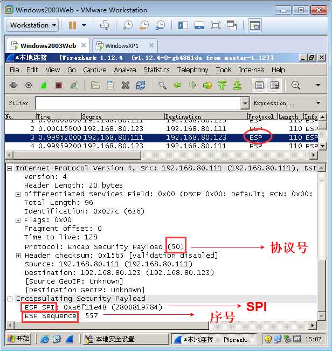
Task: Jump to first packet icon
Action: pyautogui.click(x=222, y=85)
